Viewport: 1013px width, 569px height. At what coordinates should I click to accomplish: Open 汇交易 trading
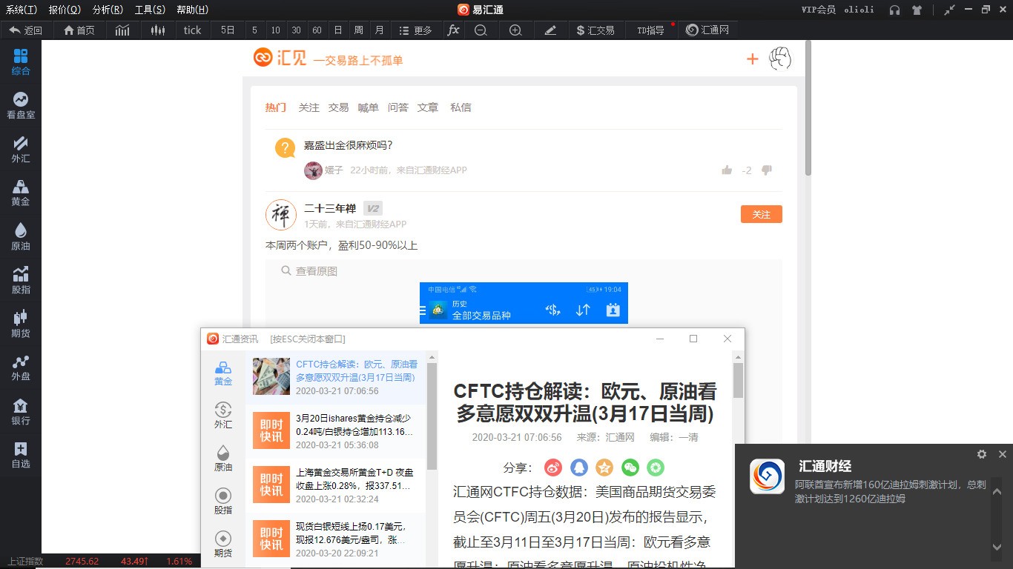click(595, 30)
